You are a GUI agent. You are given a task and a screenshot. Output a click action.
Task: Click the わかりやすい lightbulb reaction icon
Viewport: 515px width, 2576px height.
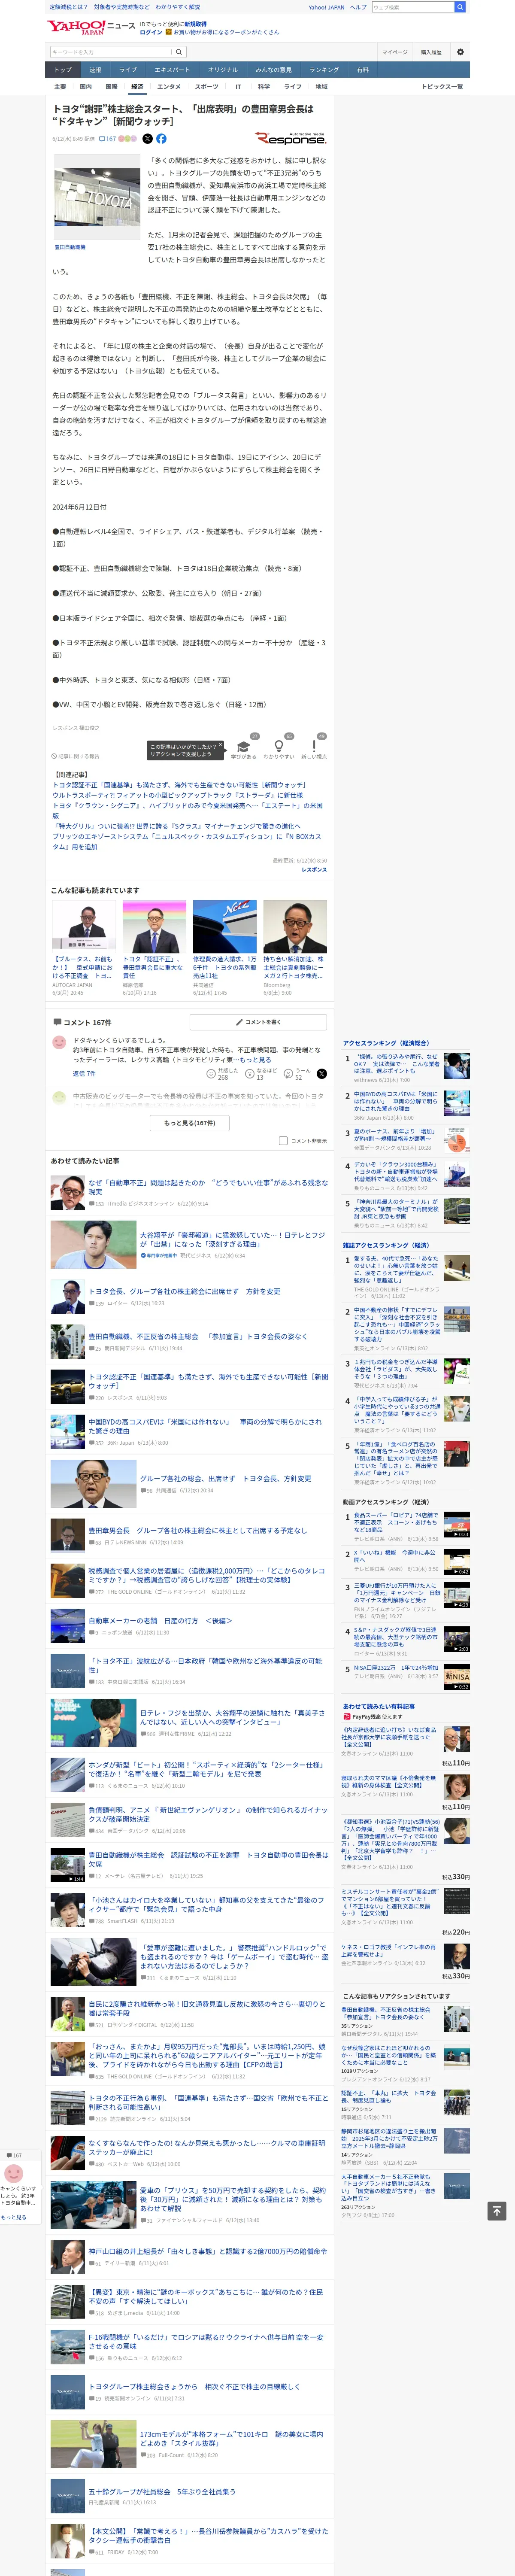click(x=279, y=746)
